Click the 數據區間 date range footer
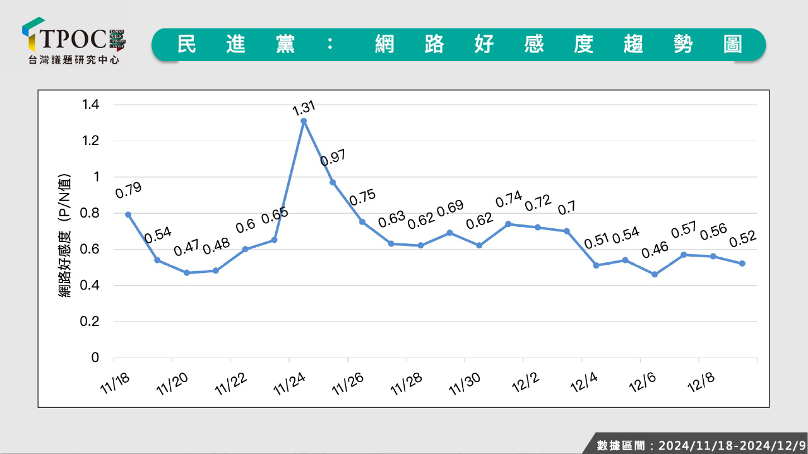Viewport: 808px width, 454px height. 701,445
